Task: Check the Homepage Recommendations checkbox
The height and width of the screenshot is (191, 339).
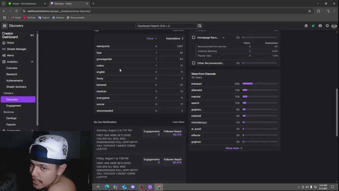Action: point(194,38)
